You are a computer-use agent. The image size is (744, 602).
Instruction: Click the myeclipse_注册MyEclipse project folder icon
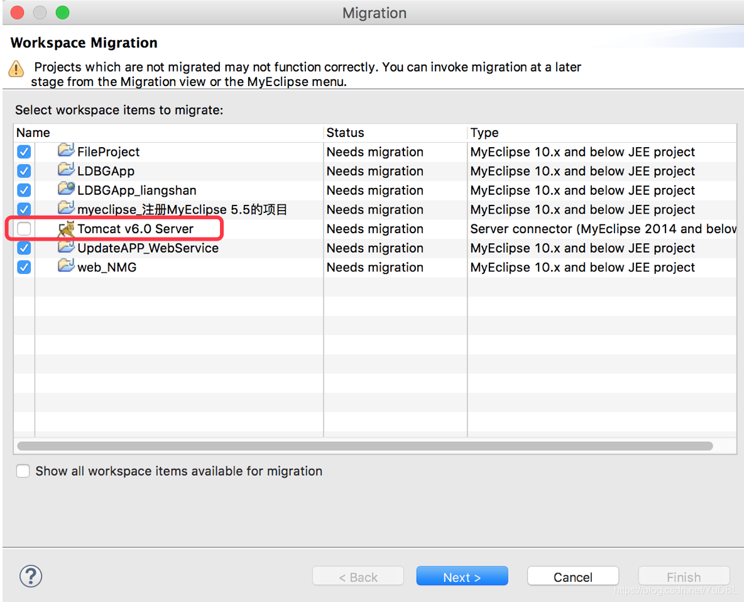[66, 208]
